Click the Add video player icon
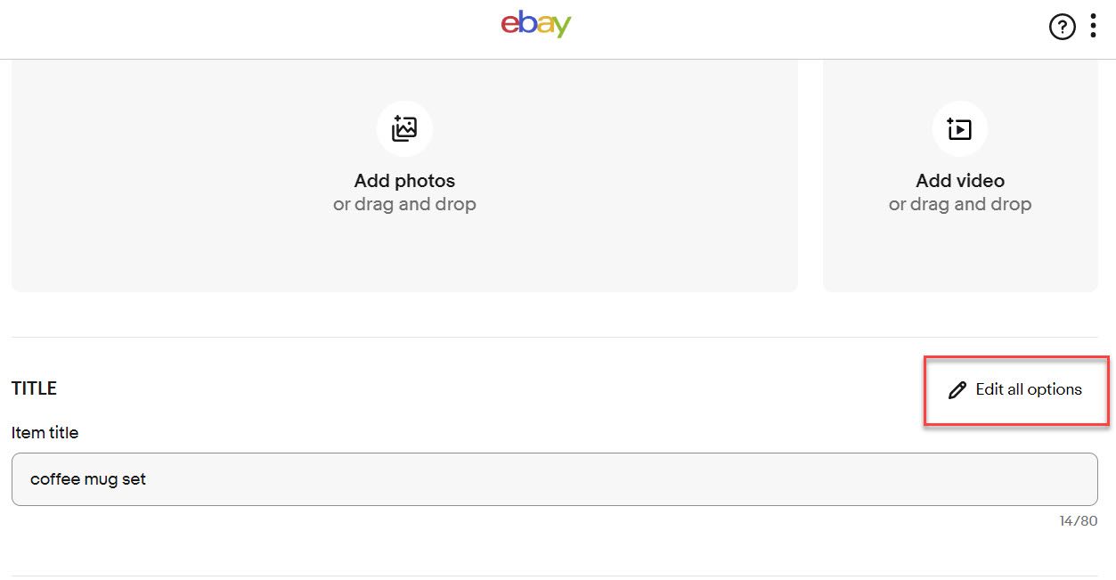1116x580 pixels. [x=959, y=129]
